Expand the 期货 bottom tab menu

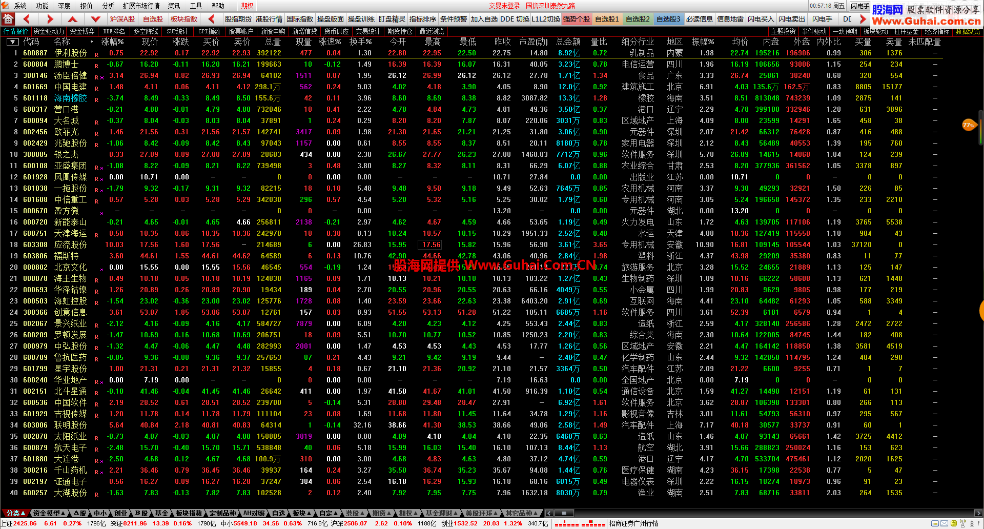click(382, 513)
